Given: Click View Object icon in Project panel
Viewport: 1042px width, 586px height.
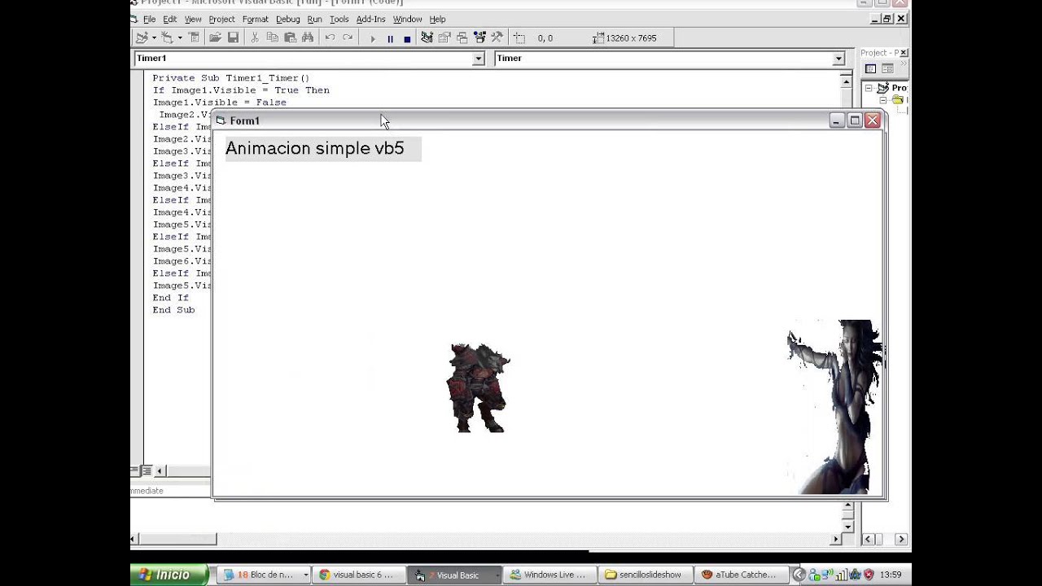Looking at the screenshot, I should 887,69.
